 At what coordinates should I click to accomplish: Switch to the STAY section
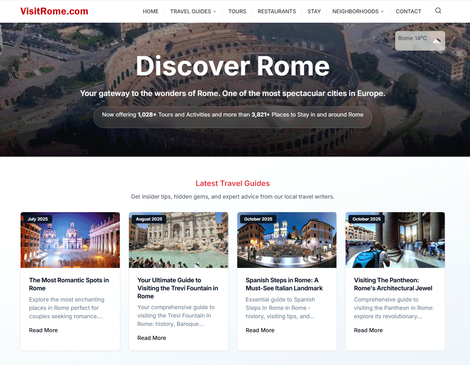click(x=314, y=11)
